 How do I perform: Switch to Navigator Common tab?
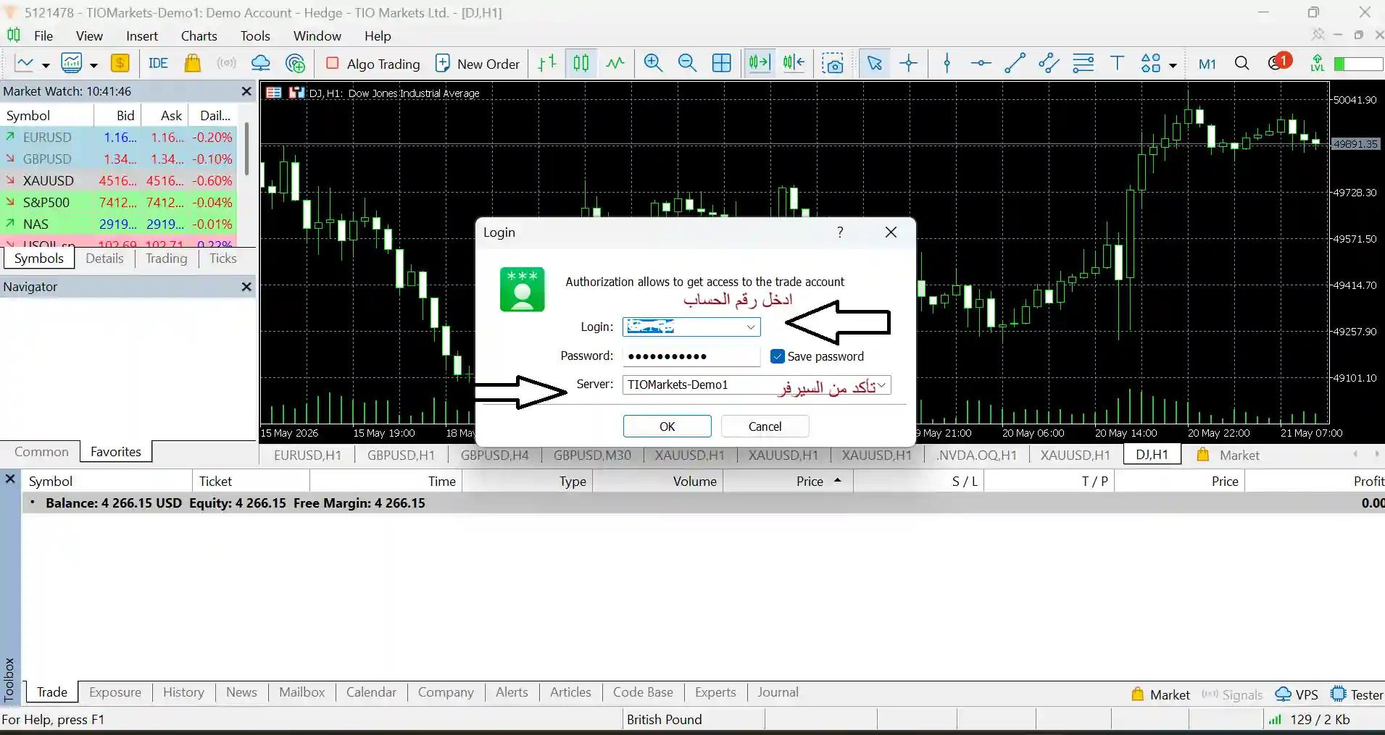41,452
